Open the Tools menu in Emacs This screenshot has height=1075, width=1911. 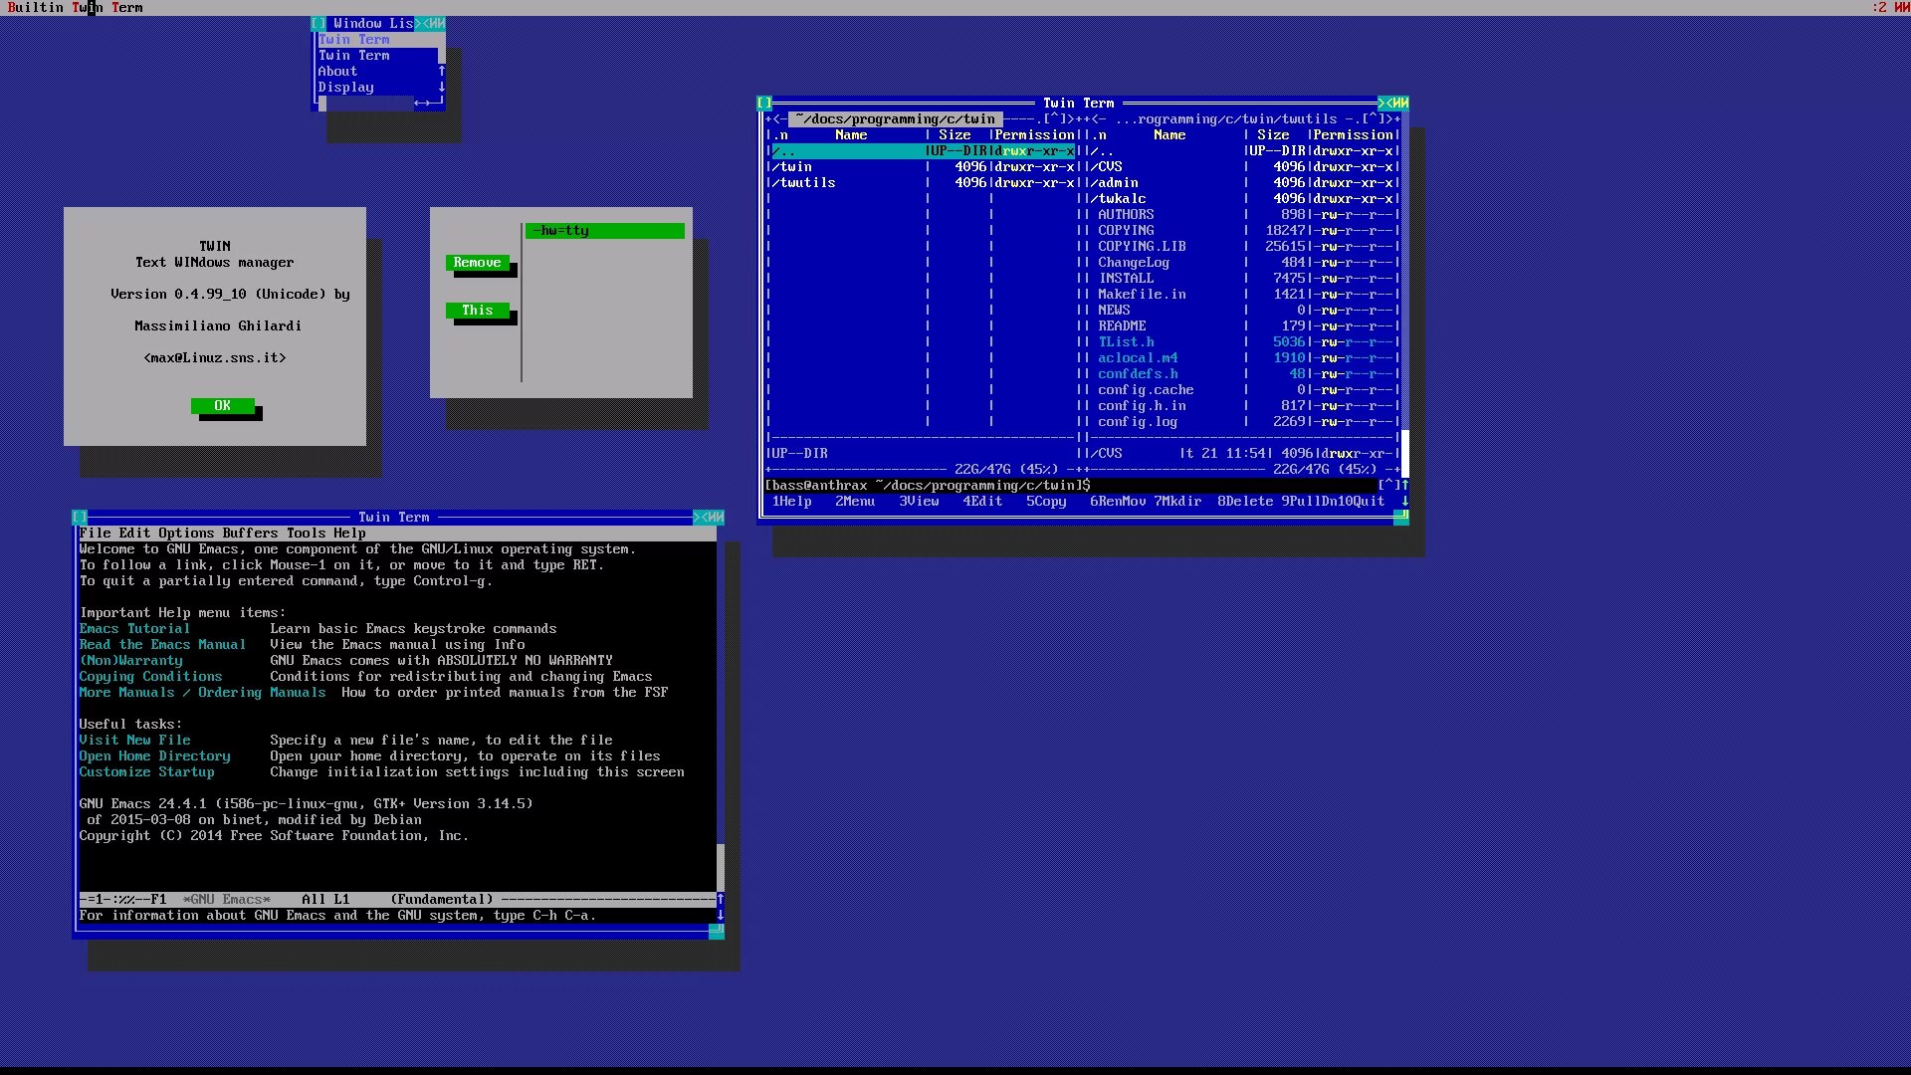pos(307,533)
